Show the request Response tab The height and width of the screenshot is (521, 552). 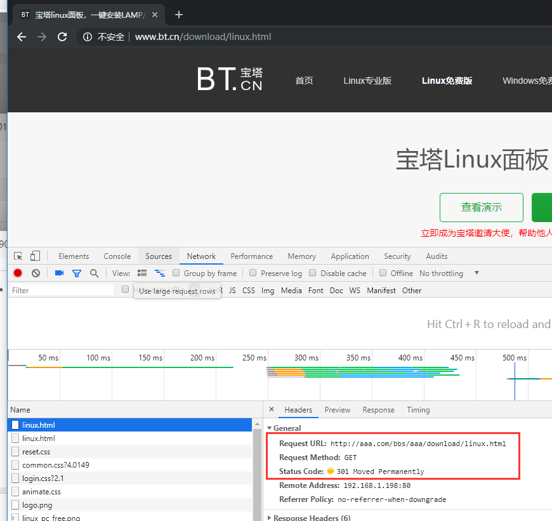[378, 410]
